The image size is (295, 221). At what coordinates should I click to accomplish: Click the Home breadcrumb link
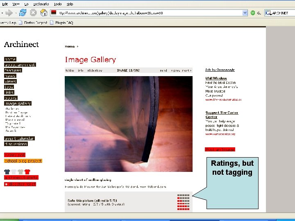tap(70, 46)
